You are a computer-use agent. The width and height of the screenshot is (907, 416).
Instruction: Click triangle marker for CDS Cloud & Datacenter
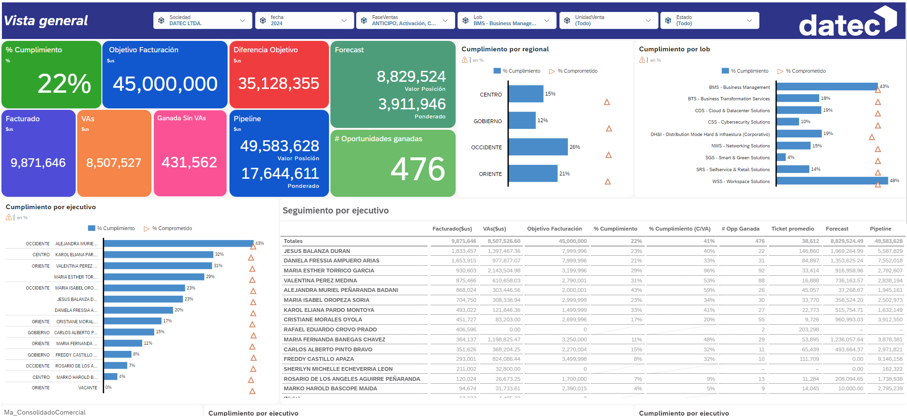pyautogui.click(x=878, y=114)
